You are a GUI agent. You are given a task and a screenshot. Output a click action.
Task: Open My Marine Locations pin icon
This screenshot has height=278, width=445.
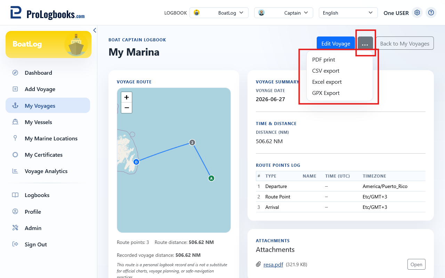(x=15, y=138)
